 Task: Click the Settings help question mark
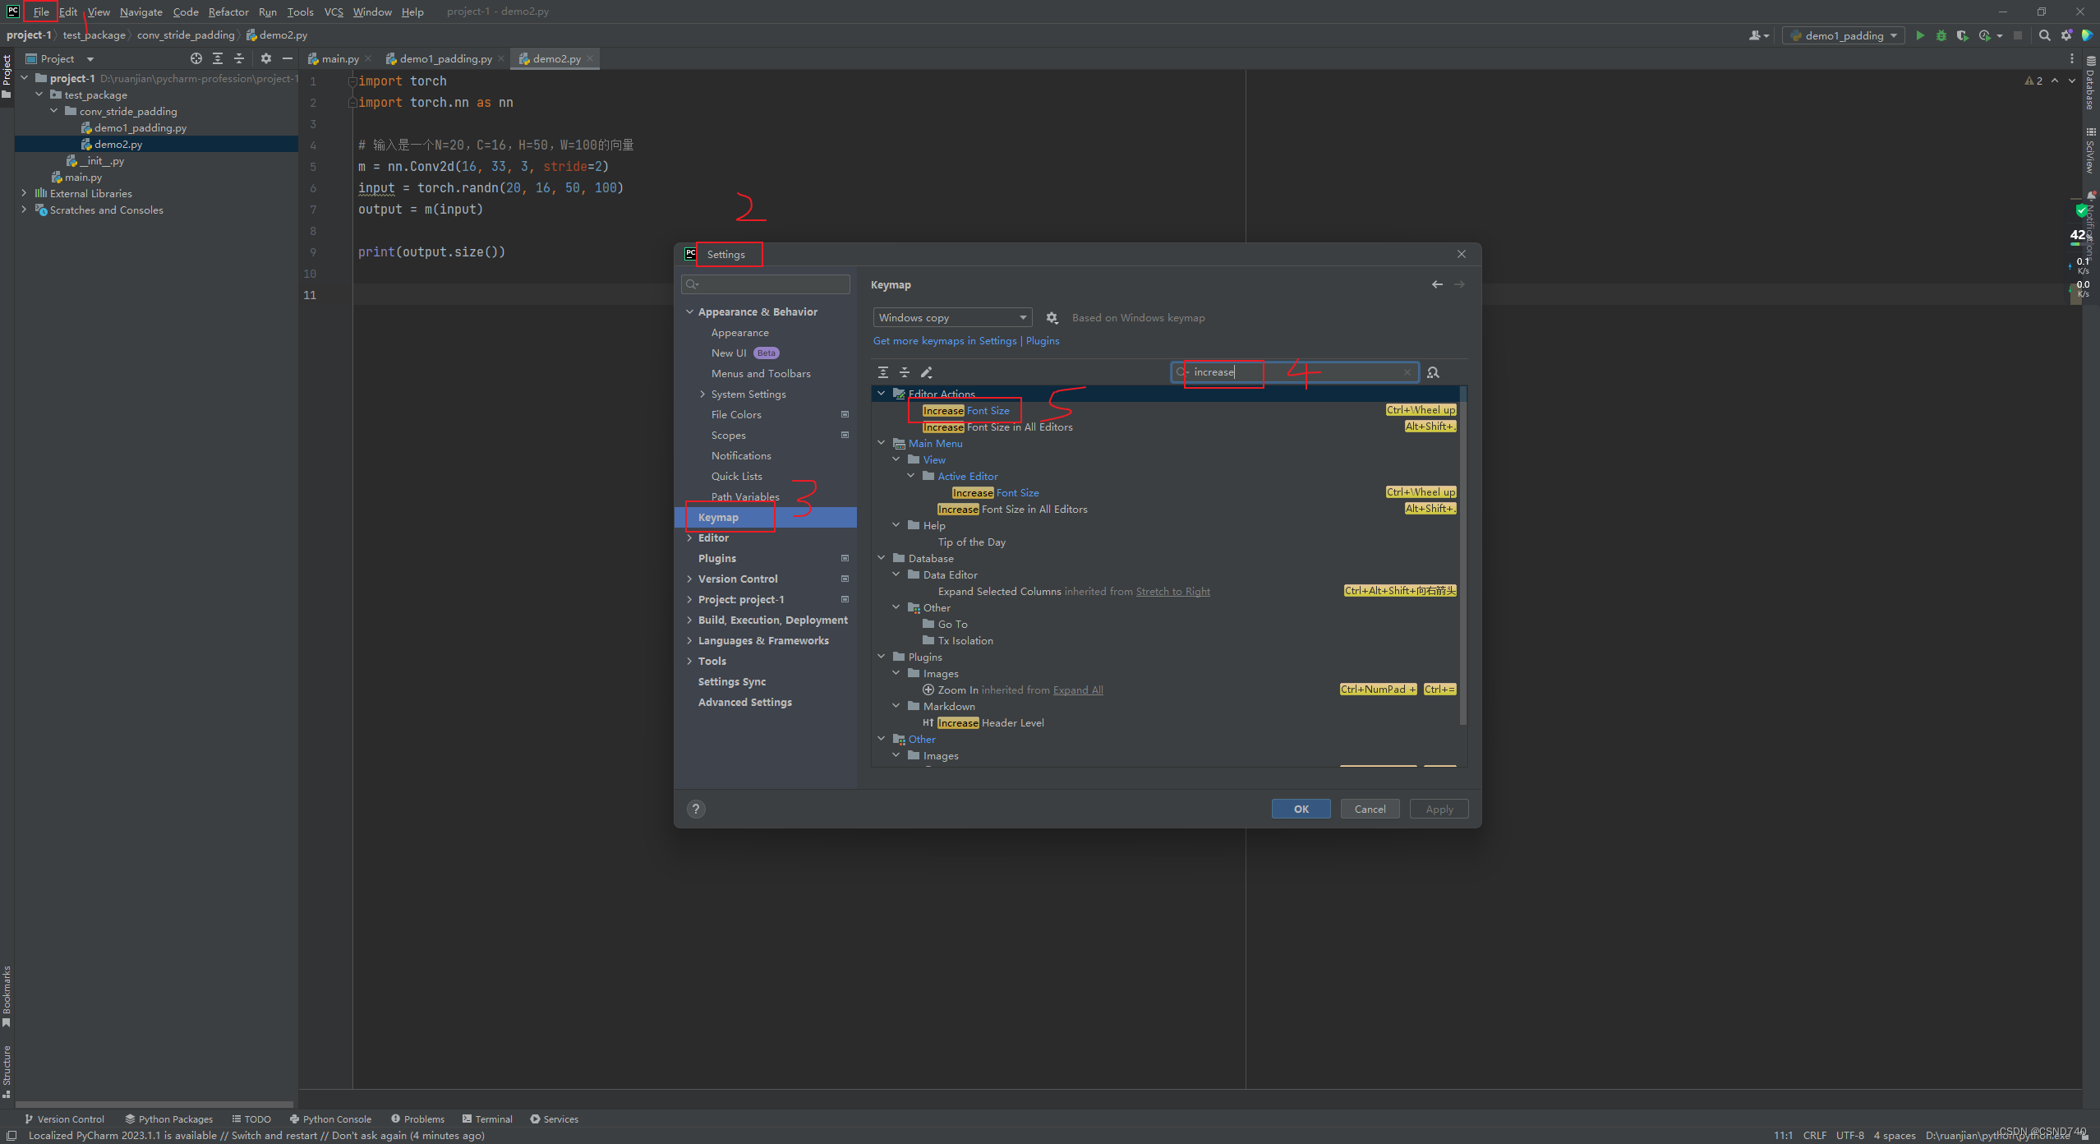click(x=696, y=809)
